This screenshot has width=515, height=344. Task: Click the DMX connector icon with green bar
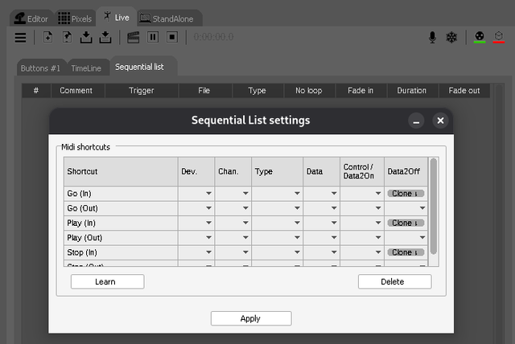click(x=480, y=37)
